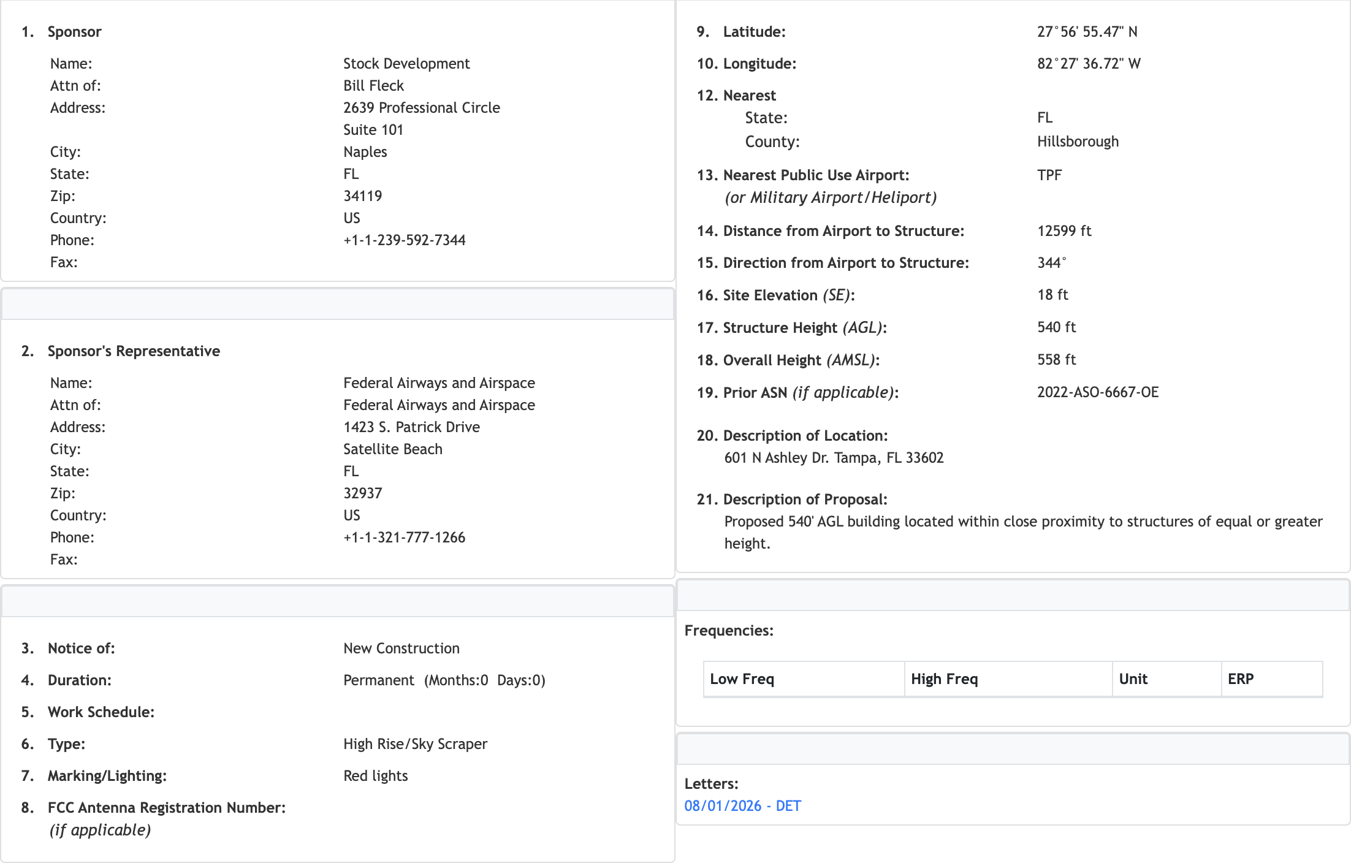Click the Red lights marking value
This screenshot has height=863, width=1351.
[x=375, y=776]
